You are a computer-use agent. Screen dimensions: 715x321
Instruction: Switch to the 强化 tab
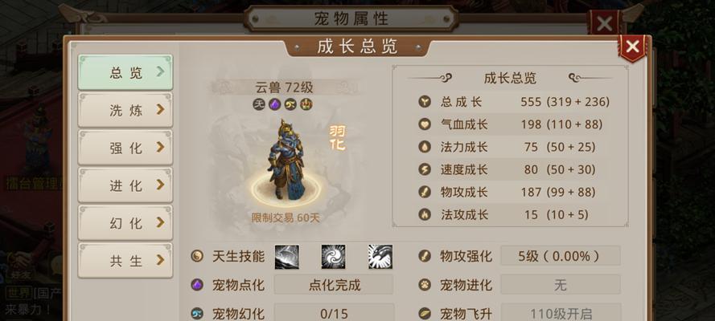click(125, 148)
